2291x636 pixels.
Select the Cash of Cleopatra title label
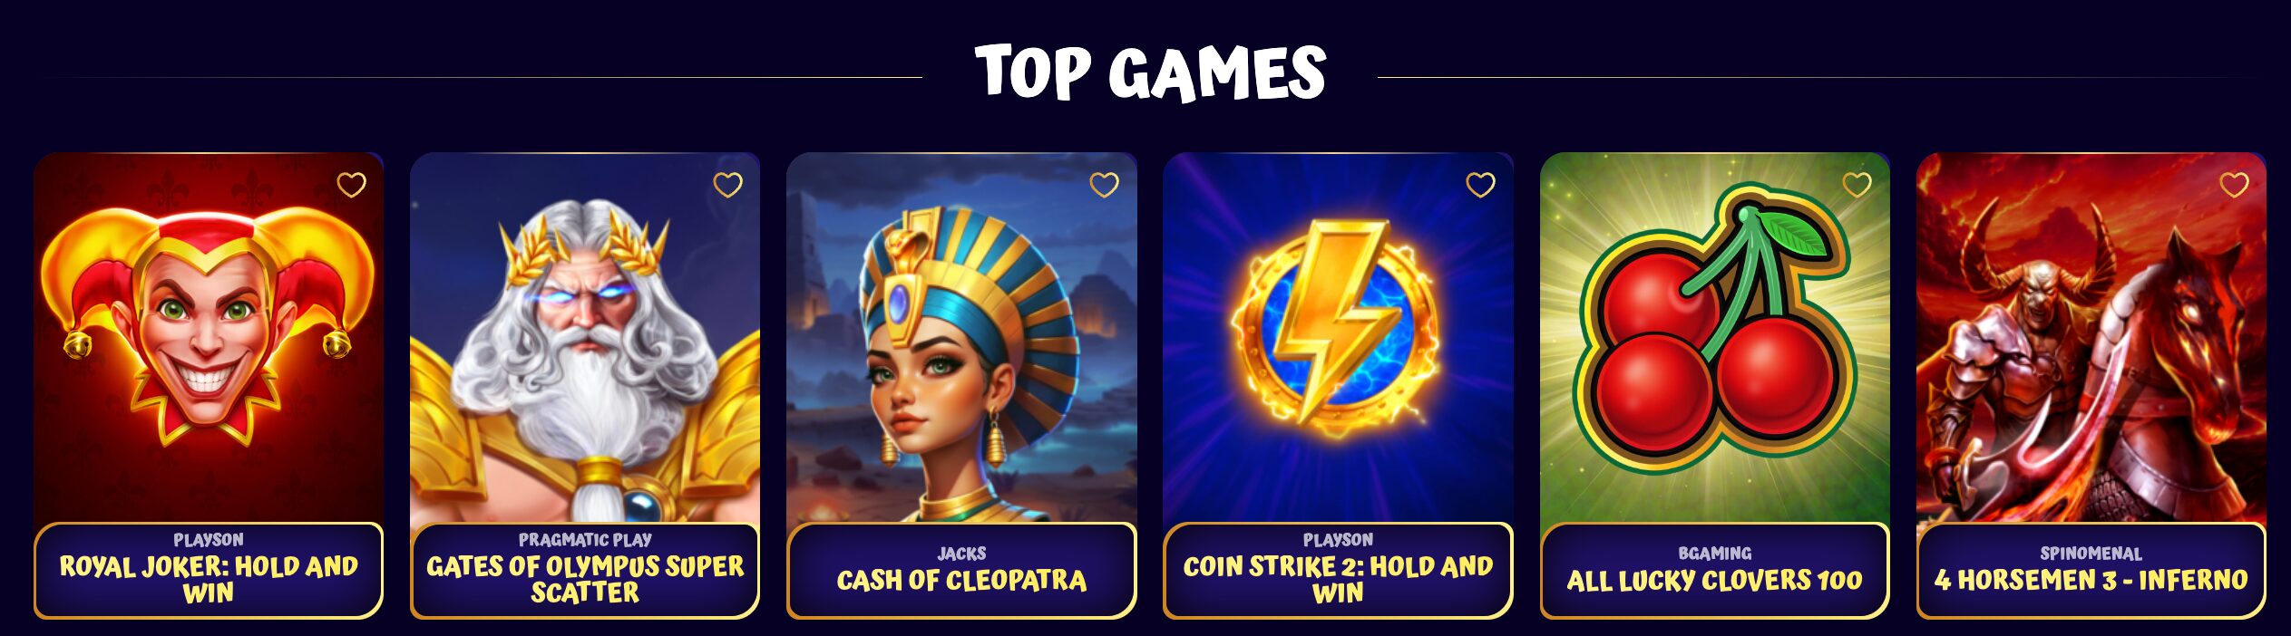[x=961, y=581]
